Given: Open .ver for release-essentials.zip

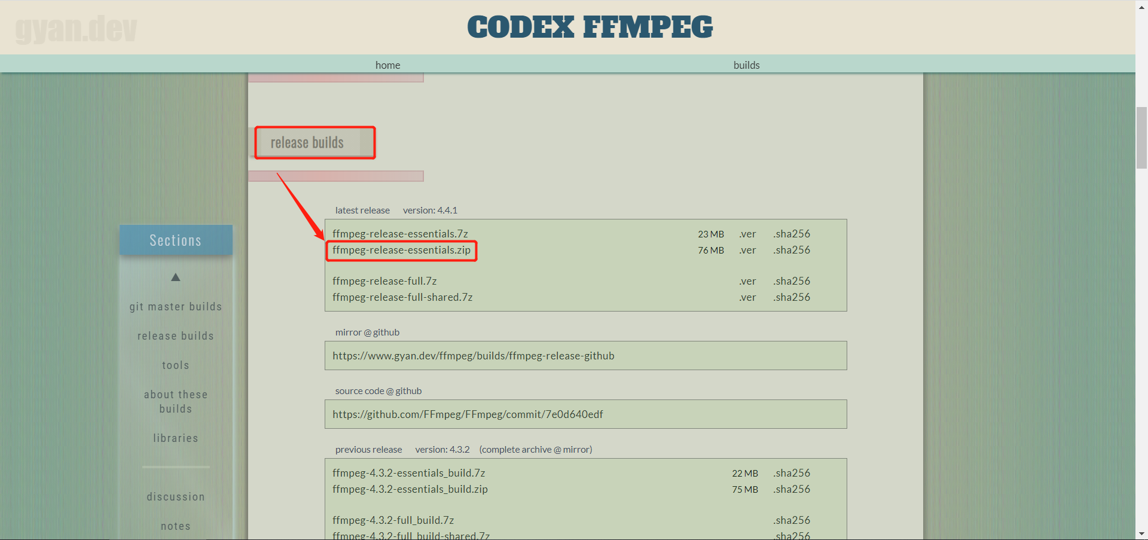Looking at the screenshot, I should click(747, 250).
